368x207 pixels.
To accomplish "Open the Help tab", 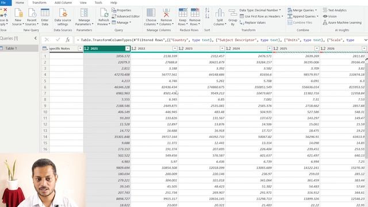I will [114, 2].
